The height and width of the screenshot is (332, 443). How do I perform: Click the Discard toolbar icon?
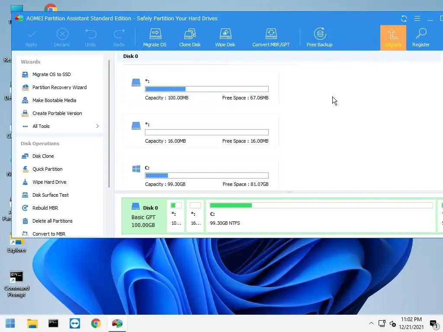coord(62,34)
